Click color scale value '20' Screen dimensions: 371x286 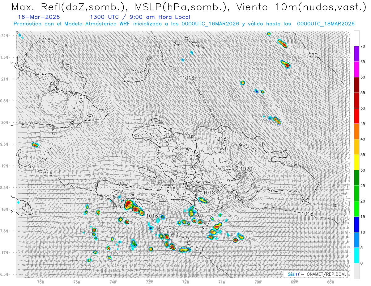click(363, 201)
